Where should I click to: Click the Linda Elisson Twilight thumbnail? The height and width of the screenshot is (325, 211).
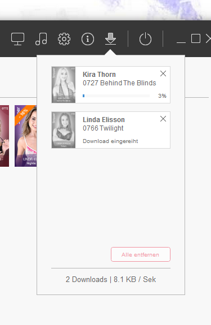[64, 130]
